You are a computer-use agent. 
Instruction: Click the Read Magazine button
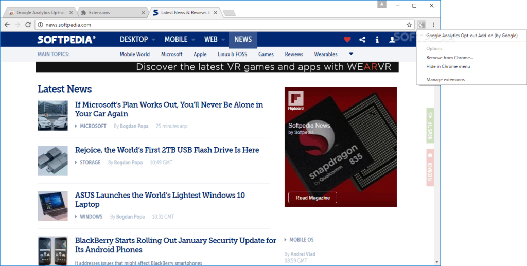tap(312, 198)
